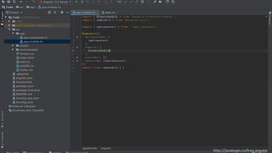This screenshot has width=272, height=153.
Task: Click the Git commit checkmark icon
Action: tap(131, 2)
